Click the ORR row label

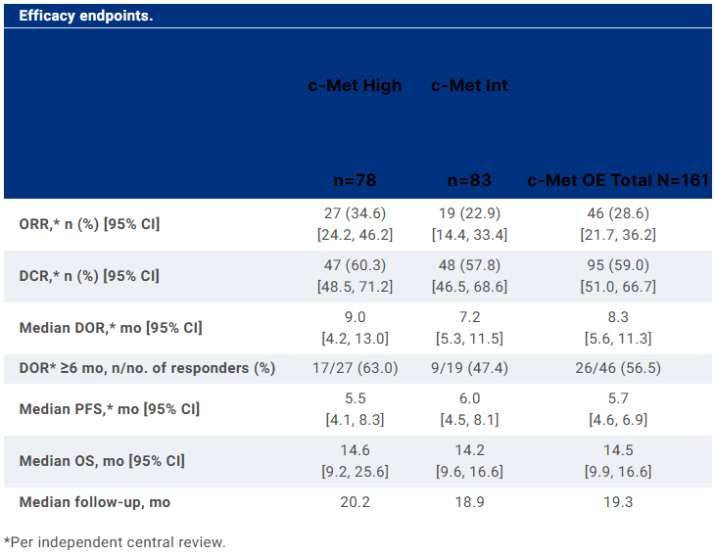(x=90, y=224)
